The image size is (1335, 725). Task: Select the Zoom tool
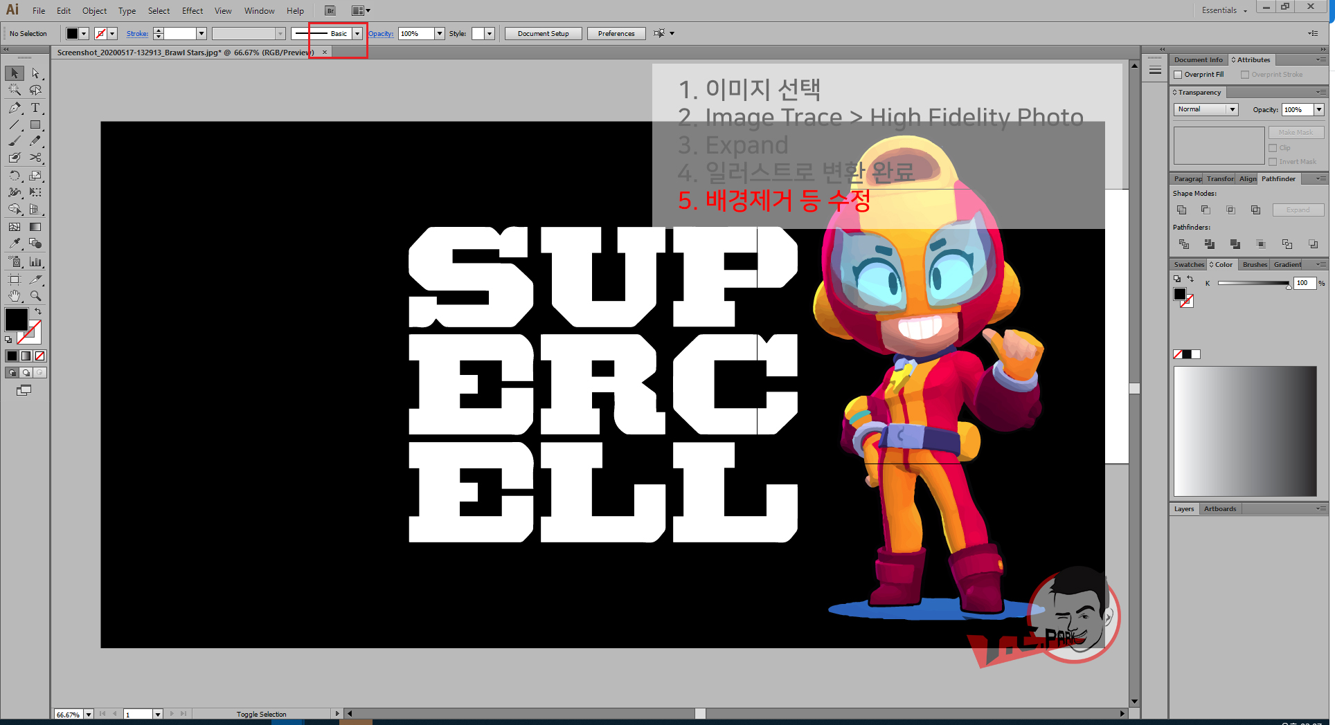click(x=35, y=296)
